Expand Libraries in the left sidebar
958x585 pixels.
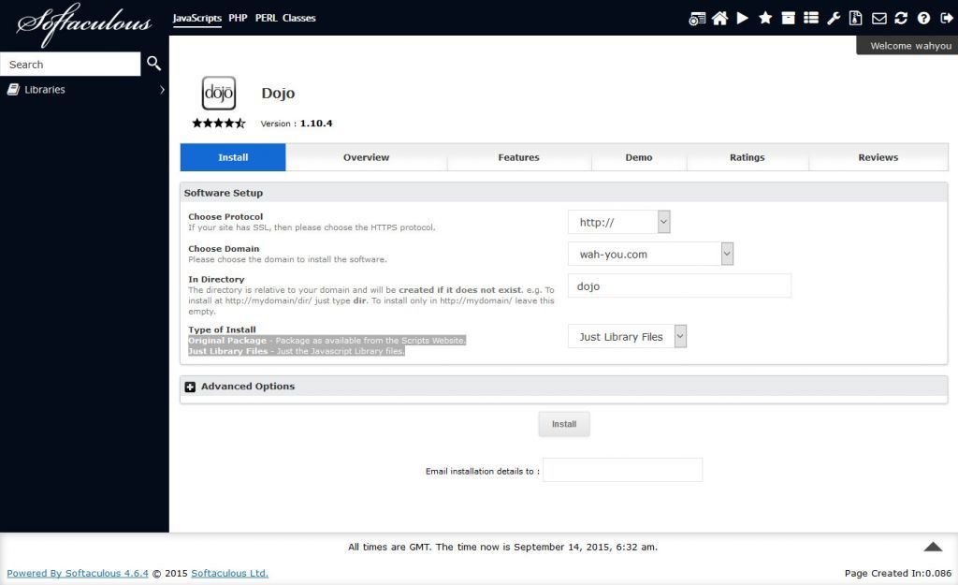pos(84,90)
